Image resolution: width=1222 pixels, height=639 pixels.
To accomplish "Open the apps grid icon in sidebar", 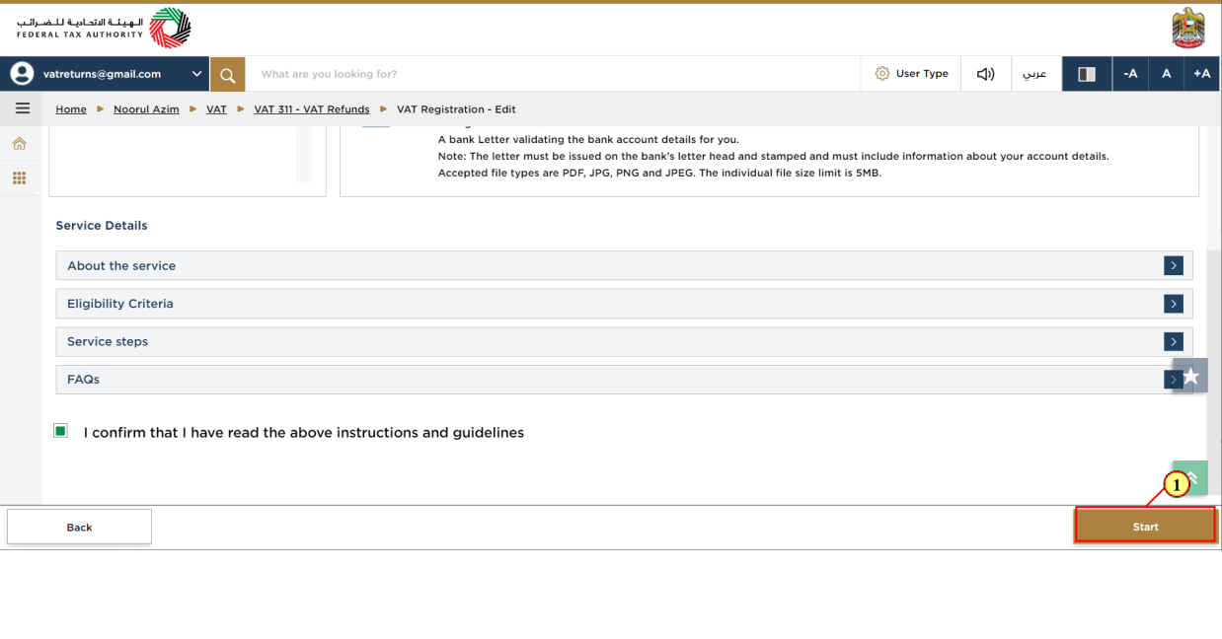I will (x=19, y=178).
